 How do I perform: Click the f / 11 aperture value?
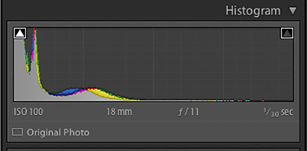coord(189,112)
